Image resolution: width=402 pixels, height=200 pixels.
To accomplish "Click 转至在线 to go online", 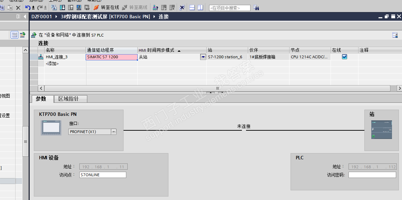I will coord(107,8).
